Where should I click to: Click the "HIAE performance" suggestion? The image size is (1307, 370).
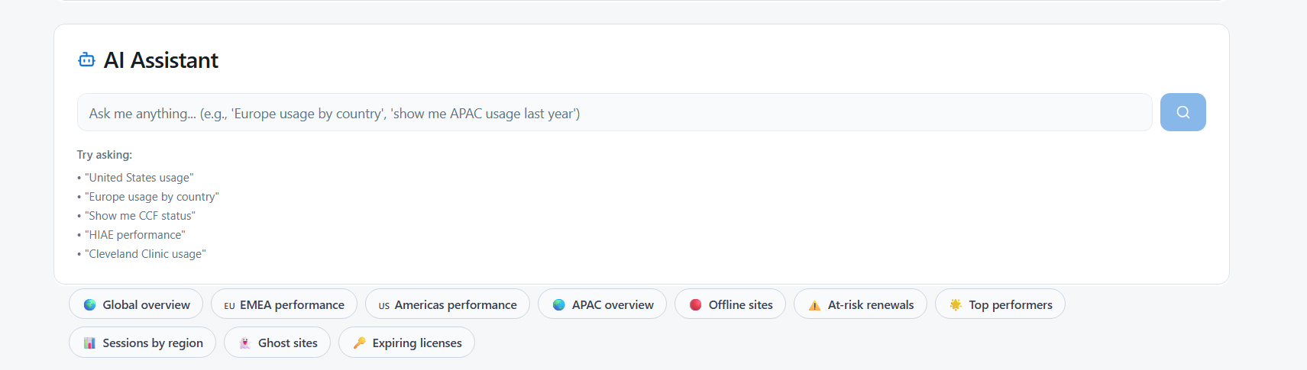tap(135, 234)
